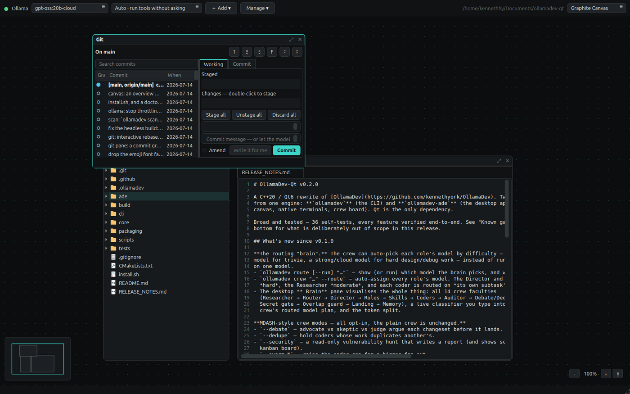Screen dimensions: 630x394
Task: Switch to the Working tab
Action: pos(213,64)
